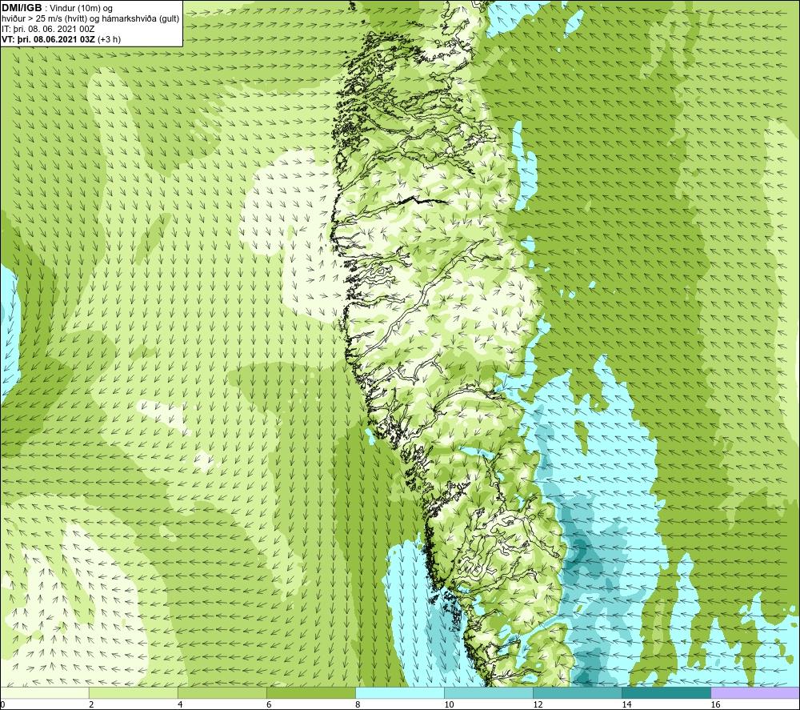Click the 12–14 m/s teal scale segment
This screenshot has height=710, width=800.
(x=577, y=692)
